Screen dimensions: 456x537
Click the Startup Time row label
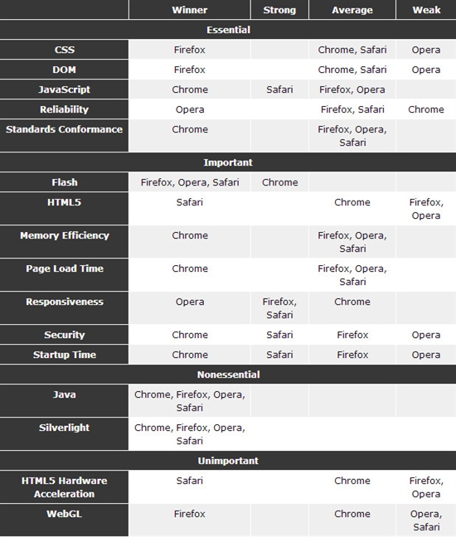[x=64, y=355]
